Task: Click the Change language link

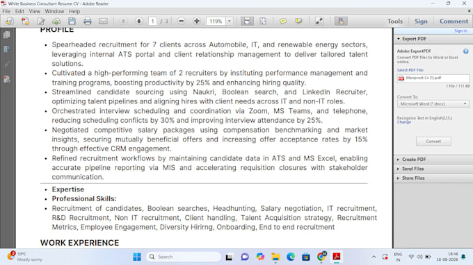Action: point(404,122)
